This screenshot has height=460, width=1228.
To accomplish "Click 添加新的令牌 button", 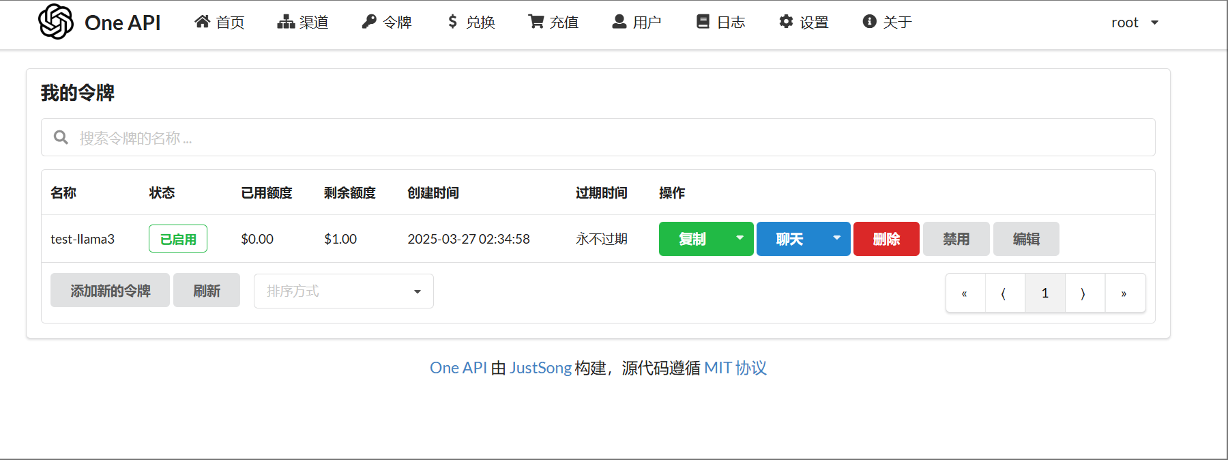I will pos(110,291).
